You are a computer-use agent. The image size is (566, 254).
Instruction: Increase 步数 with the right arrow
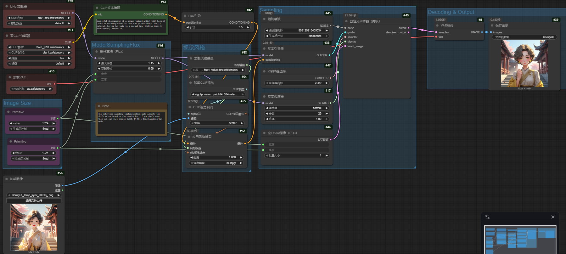pyautogui.click(x=327, y=114)
